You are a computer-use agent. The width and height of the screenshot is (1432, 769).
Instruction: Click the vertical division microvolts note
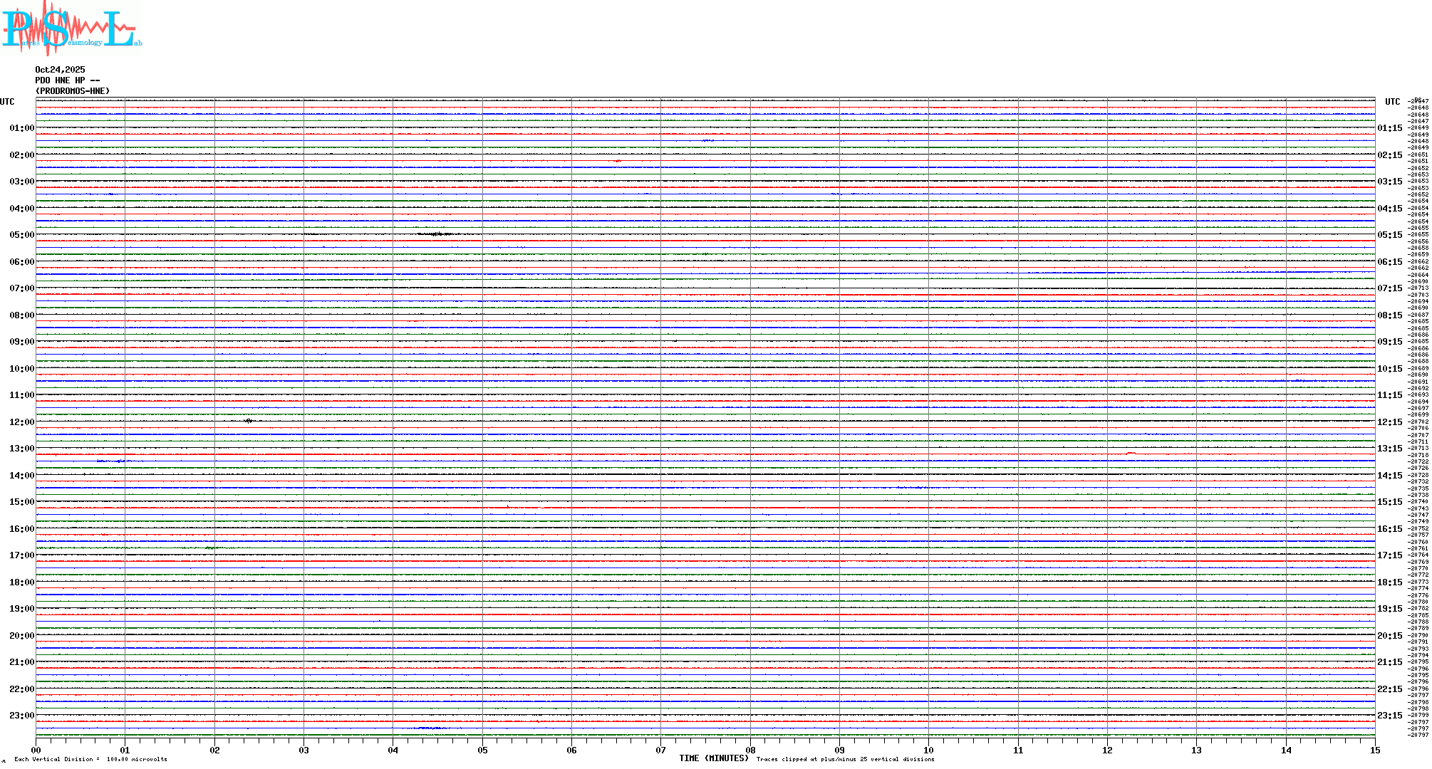pyautogui.click(x=90, y=759)
